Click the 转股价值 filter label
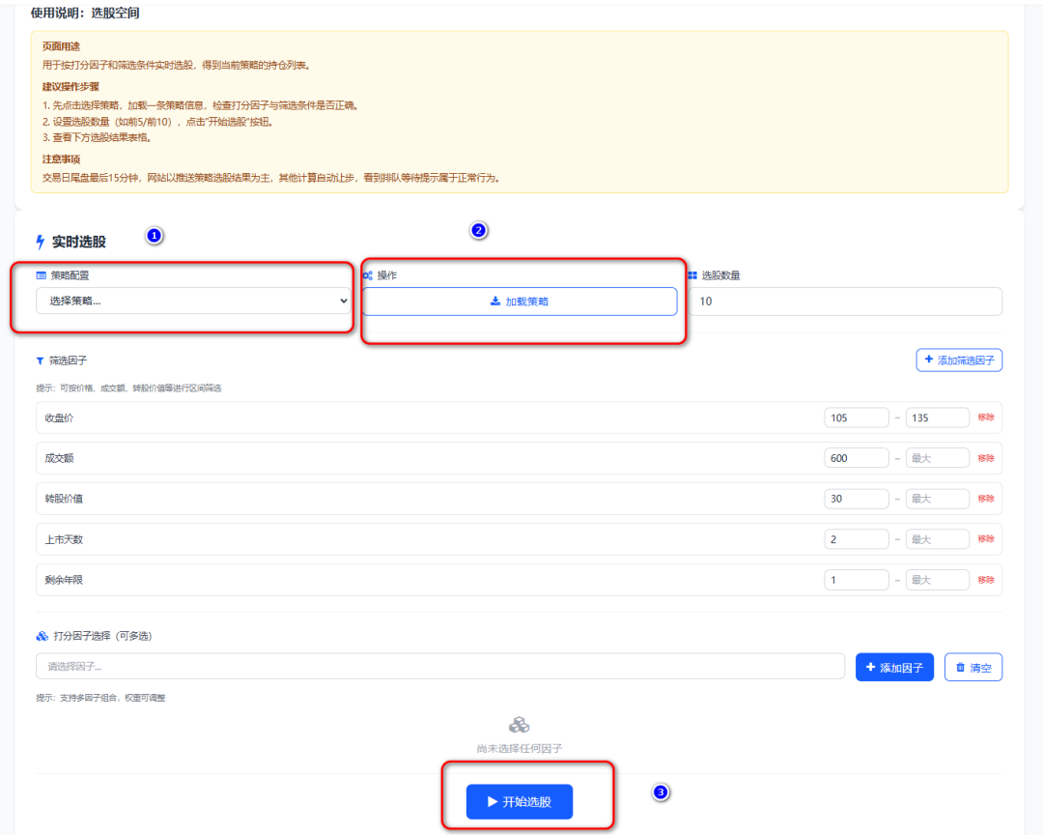Screen dimensions: 1043x835 [x=64, y=499]
